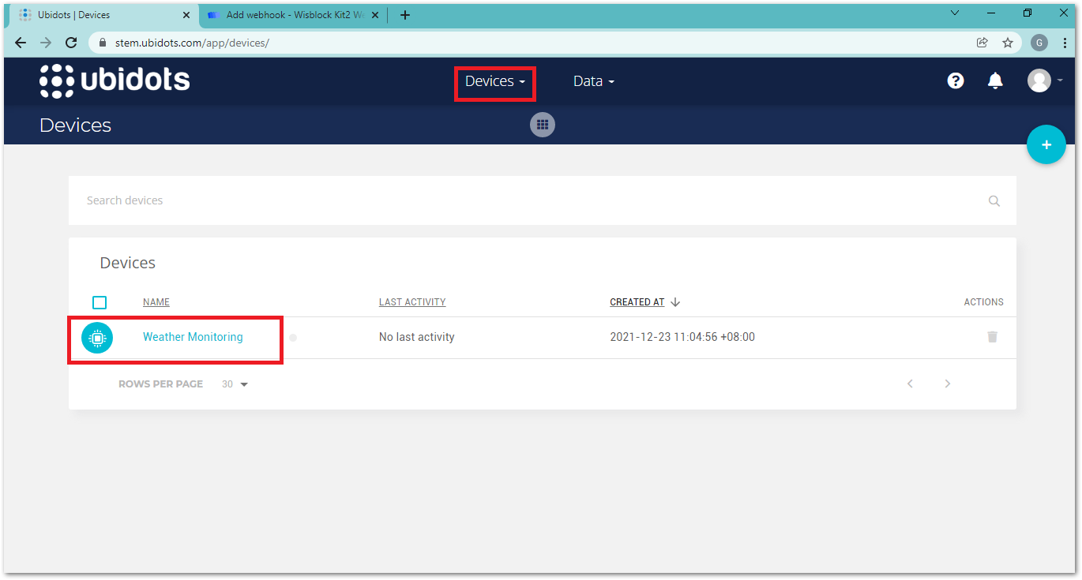Click the search magnifier icon
This screenshot has width=1082, height=580.
(994, 200)
